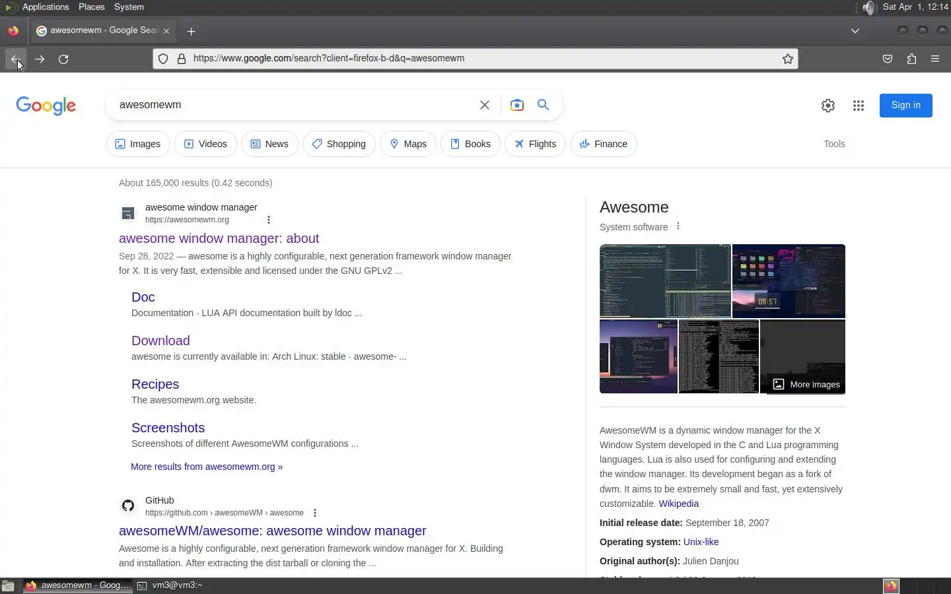The height and width of the screenshot is (594, 951).
Task: Filter results by Shopping
Action: tap(339, 144)
